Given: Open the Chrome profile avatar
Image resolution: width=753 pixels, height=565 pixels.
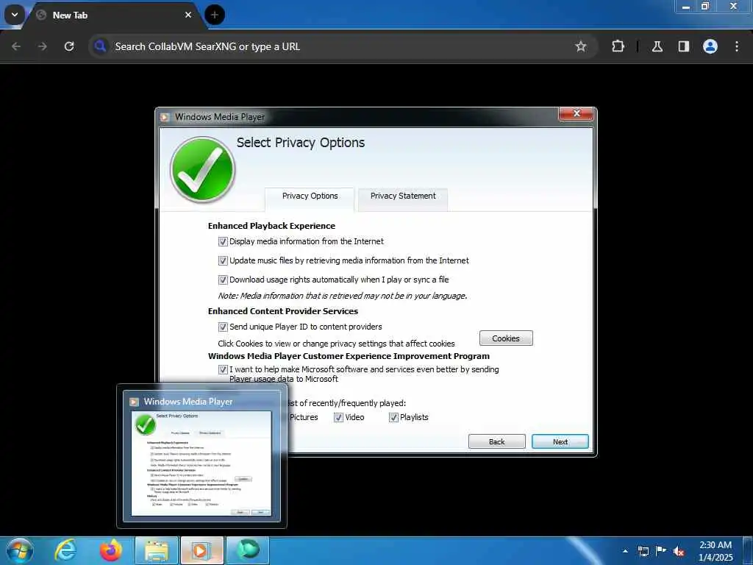Looking at the screenshot, I should click(x=710, y=46).
